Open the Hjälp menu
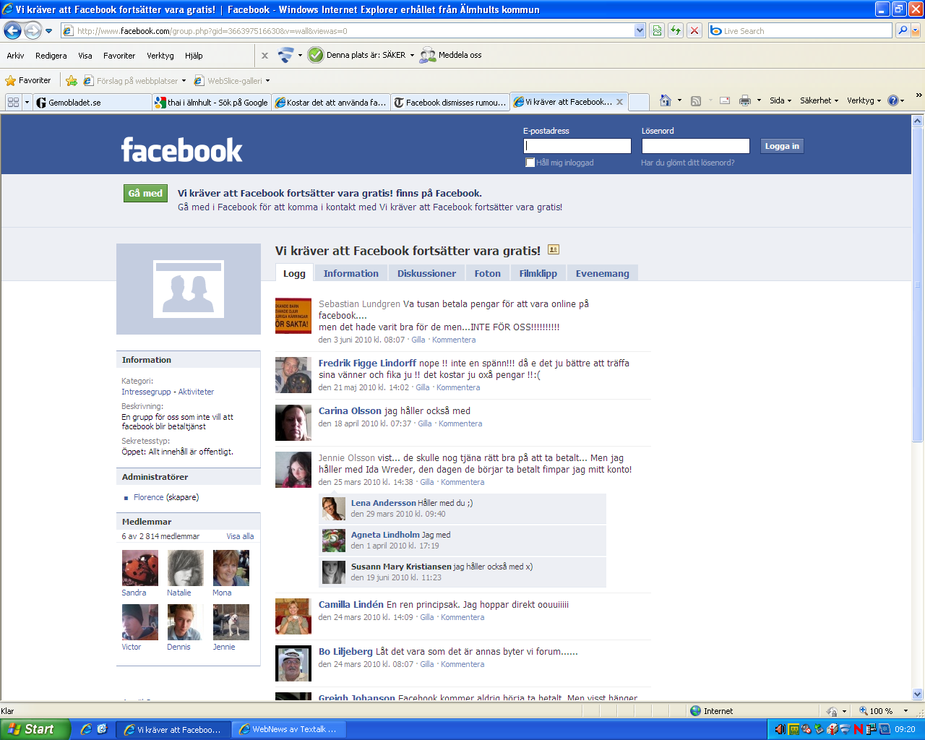Screen dimensions: 925x740 click(x=194, y=55)
